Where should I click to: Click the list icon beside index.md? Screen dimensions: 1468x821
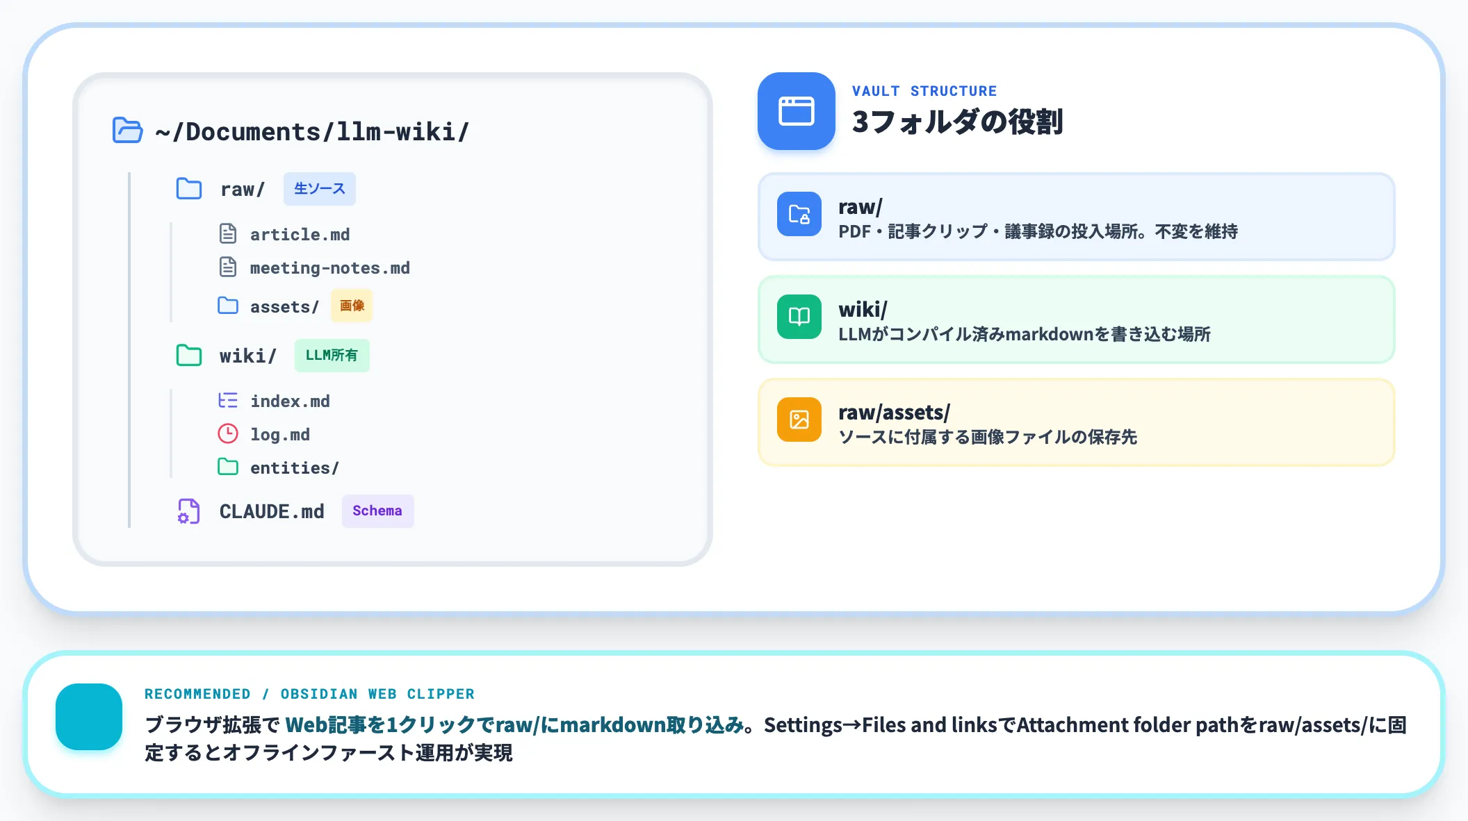pyautogui.click(x=228, y=400)
